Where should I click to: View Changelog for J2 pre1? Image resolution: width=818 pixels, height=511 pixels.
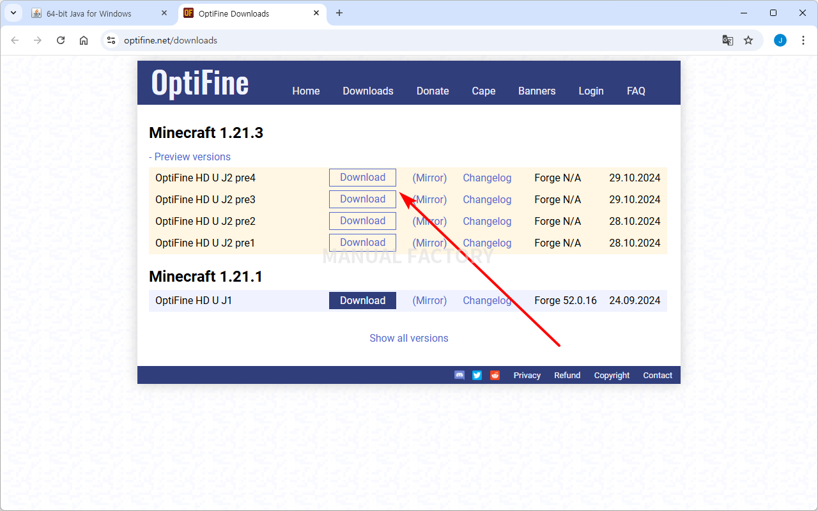(x=487, y=243)
